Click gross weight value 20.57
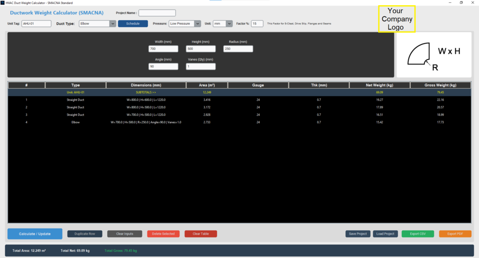The width and height of the screenshot is (479, 258). (x=440, y=107)
